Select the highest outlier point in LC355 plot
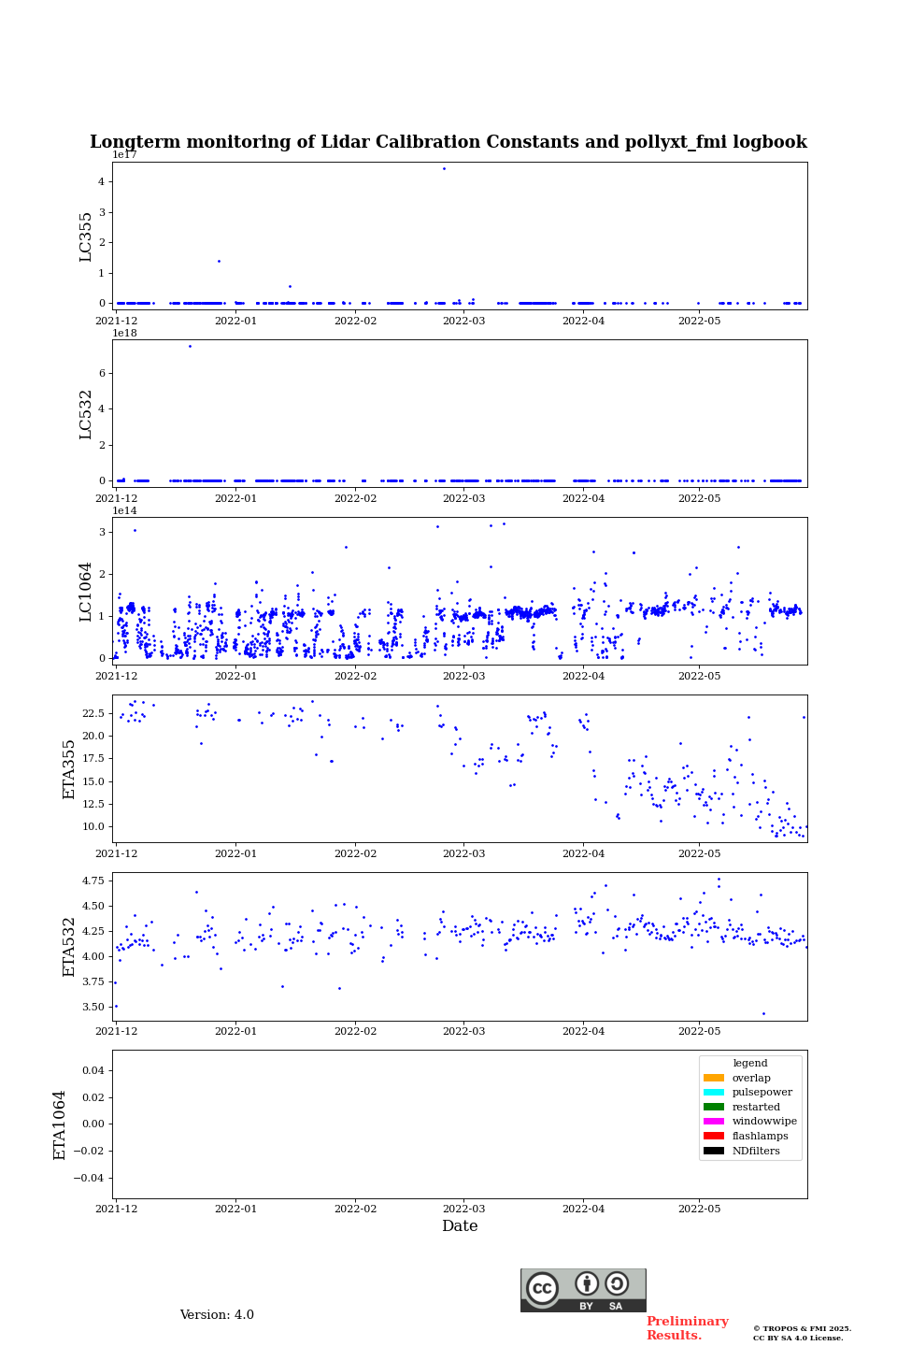The width and height of the screenshot is (897, 1346). point(444,169)
